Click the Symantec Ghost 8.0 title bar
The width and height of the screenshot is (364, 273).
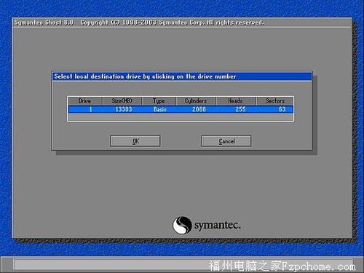point(182,23)
